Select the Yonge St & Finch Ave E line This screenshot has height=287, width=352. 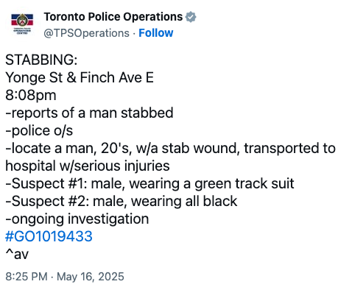[80, 77]
